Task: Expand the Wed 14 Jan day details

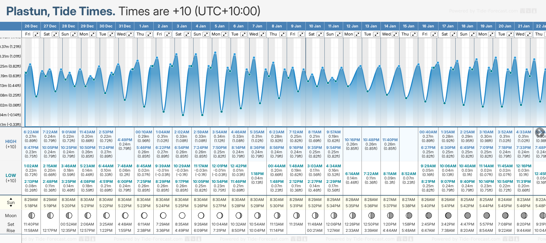Action: [395, 34]
